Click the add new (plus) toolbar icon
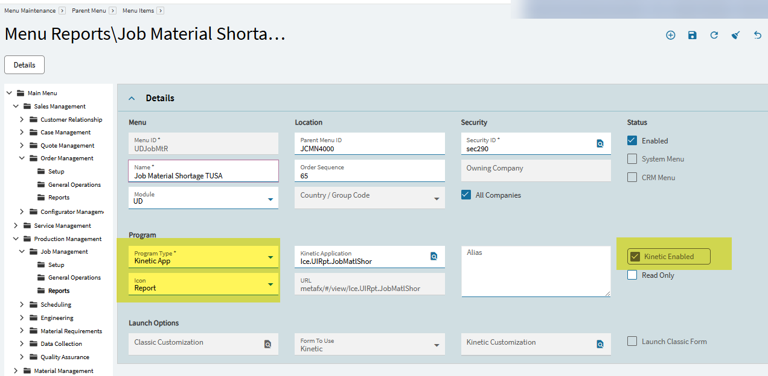 click(x=670, y=36)
